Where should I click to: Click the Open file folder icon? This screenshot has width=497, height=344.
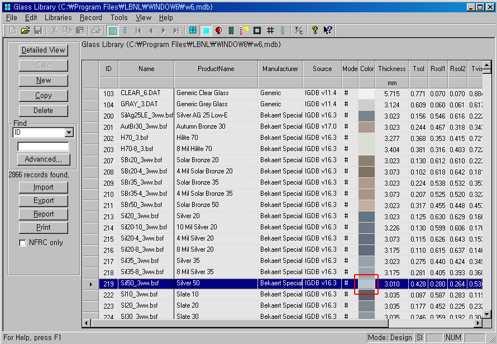(x=26, y=30)
